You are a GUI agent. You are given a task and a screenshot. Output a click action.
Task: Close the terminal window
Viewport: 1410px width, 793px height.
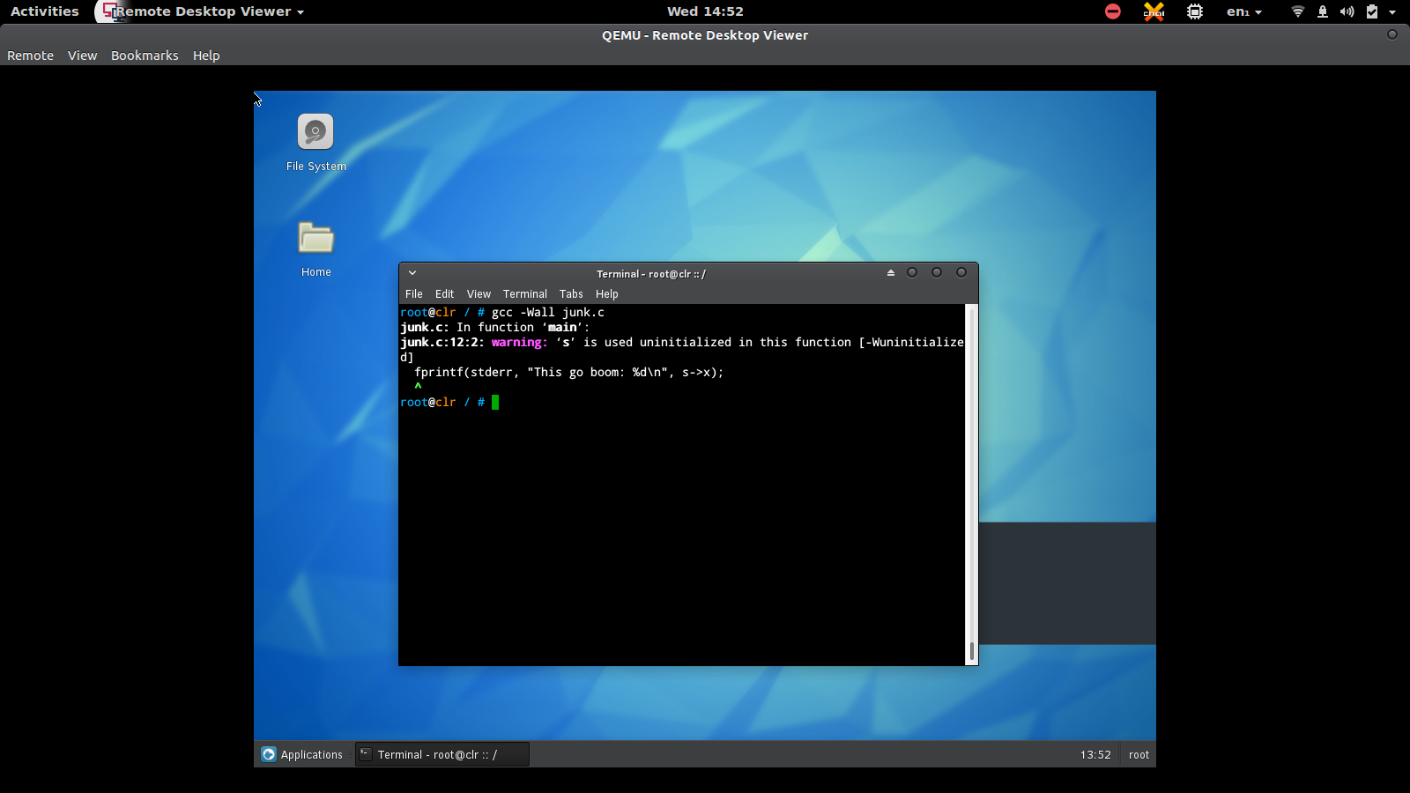pyautogui.click(x=961, y=272)
